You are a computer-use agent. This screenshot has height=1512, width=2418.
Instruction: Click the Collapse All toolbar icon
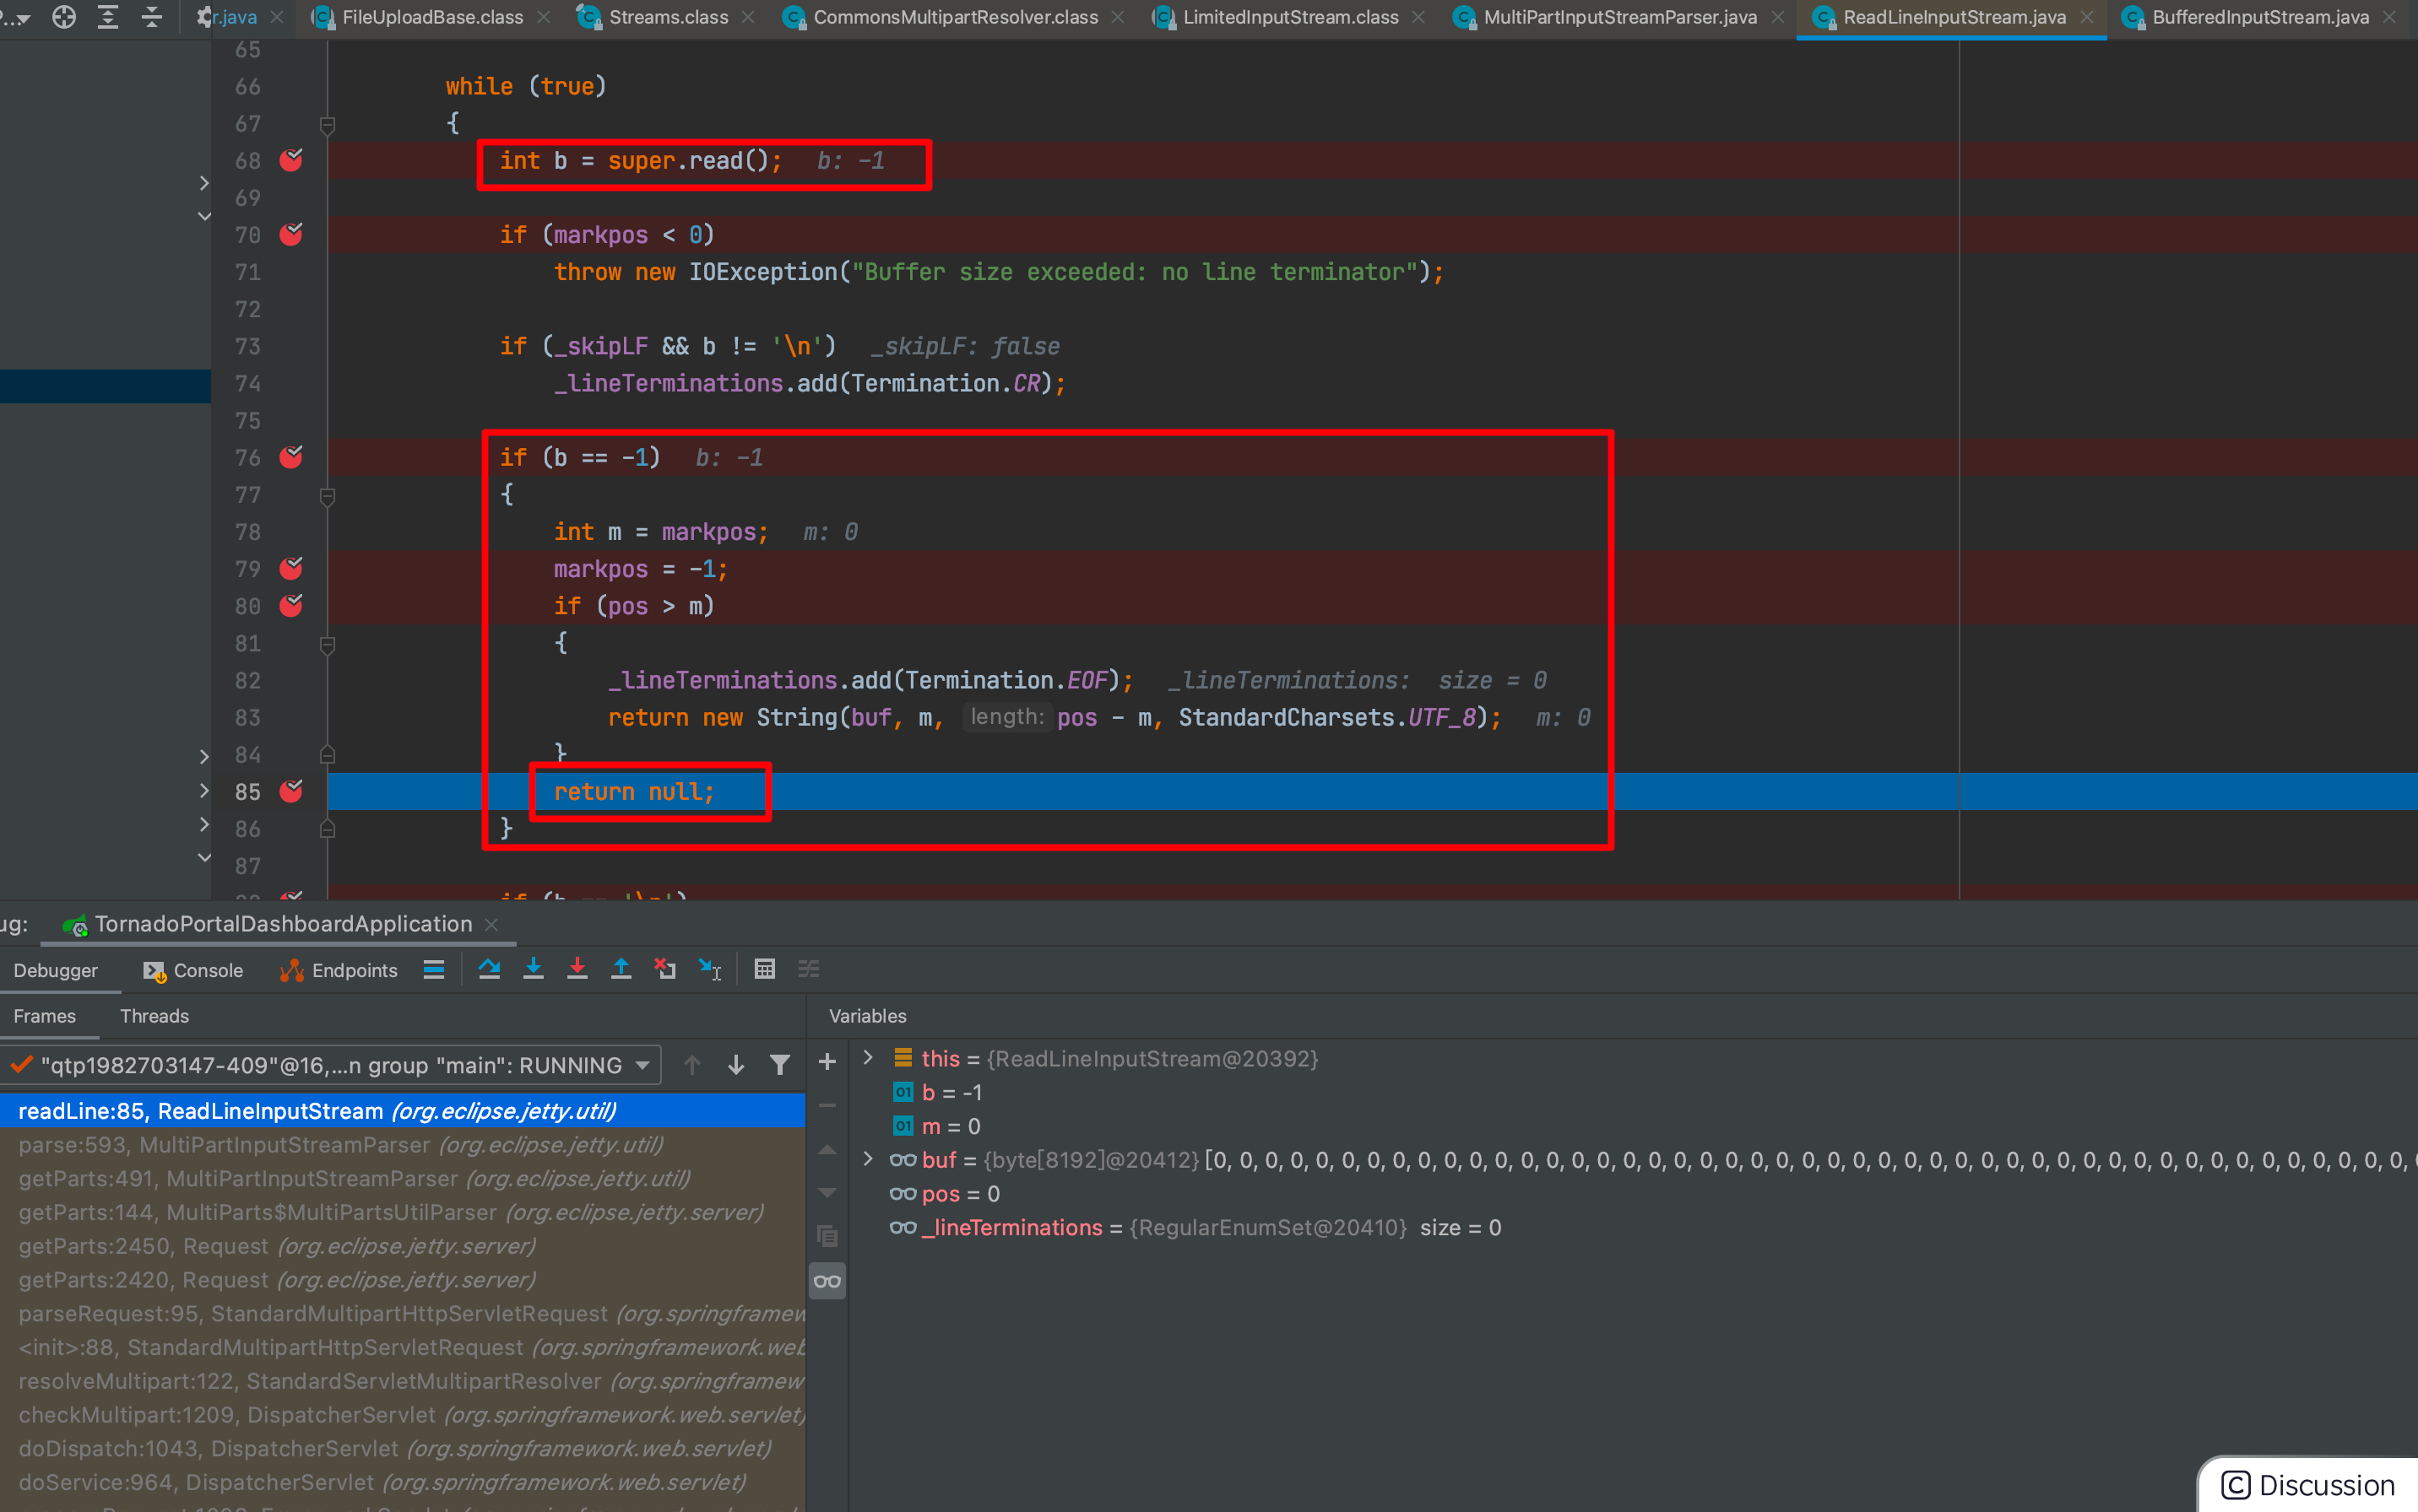pos(152,17)
